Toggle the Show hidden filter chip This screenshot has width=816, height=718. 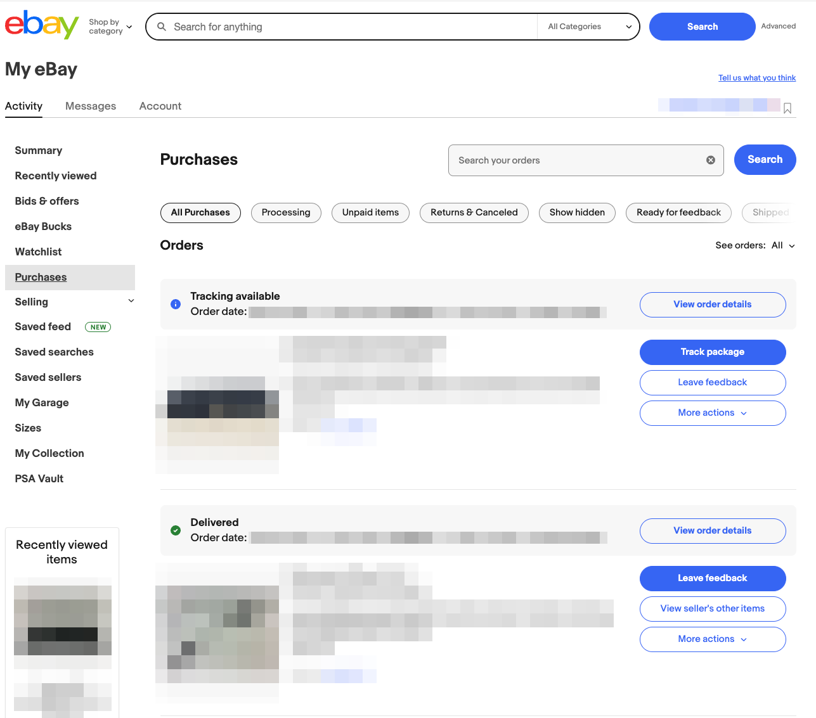(x=577, y=213)
